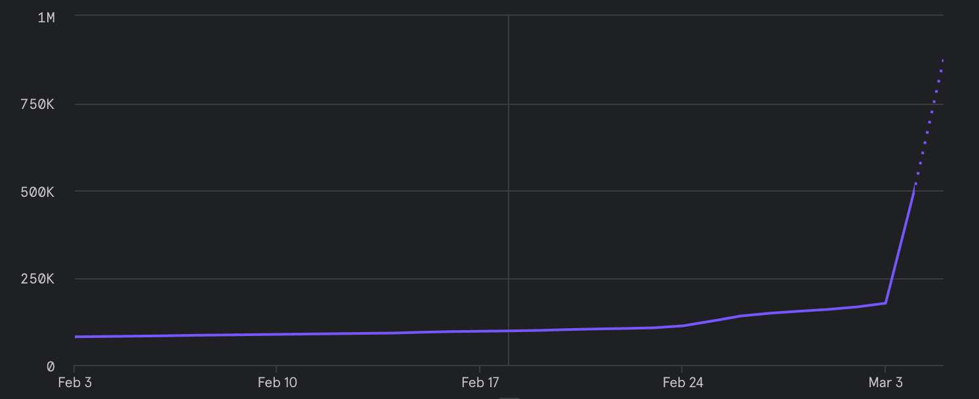This screenshot has width=979, height=399.
Task: Click the 0 y-axis label
Action: (51, 366)
